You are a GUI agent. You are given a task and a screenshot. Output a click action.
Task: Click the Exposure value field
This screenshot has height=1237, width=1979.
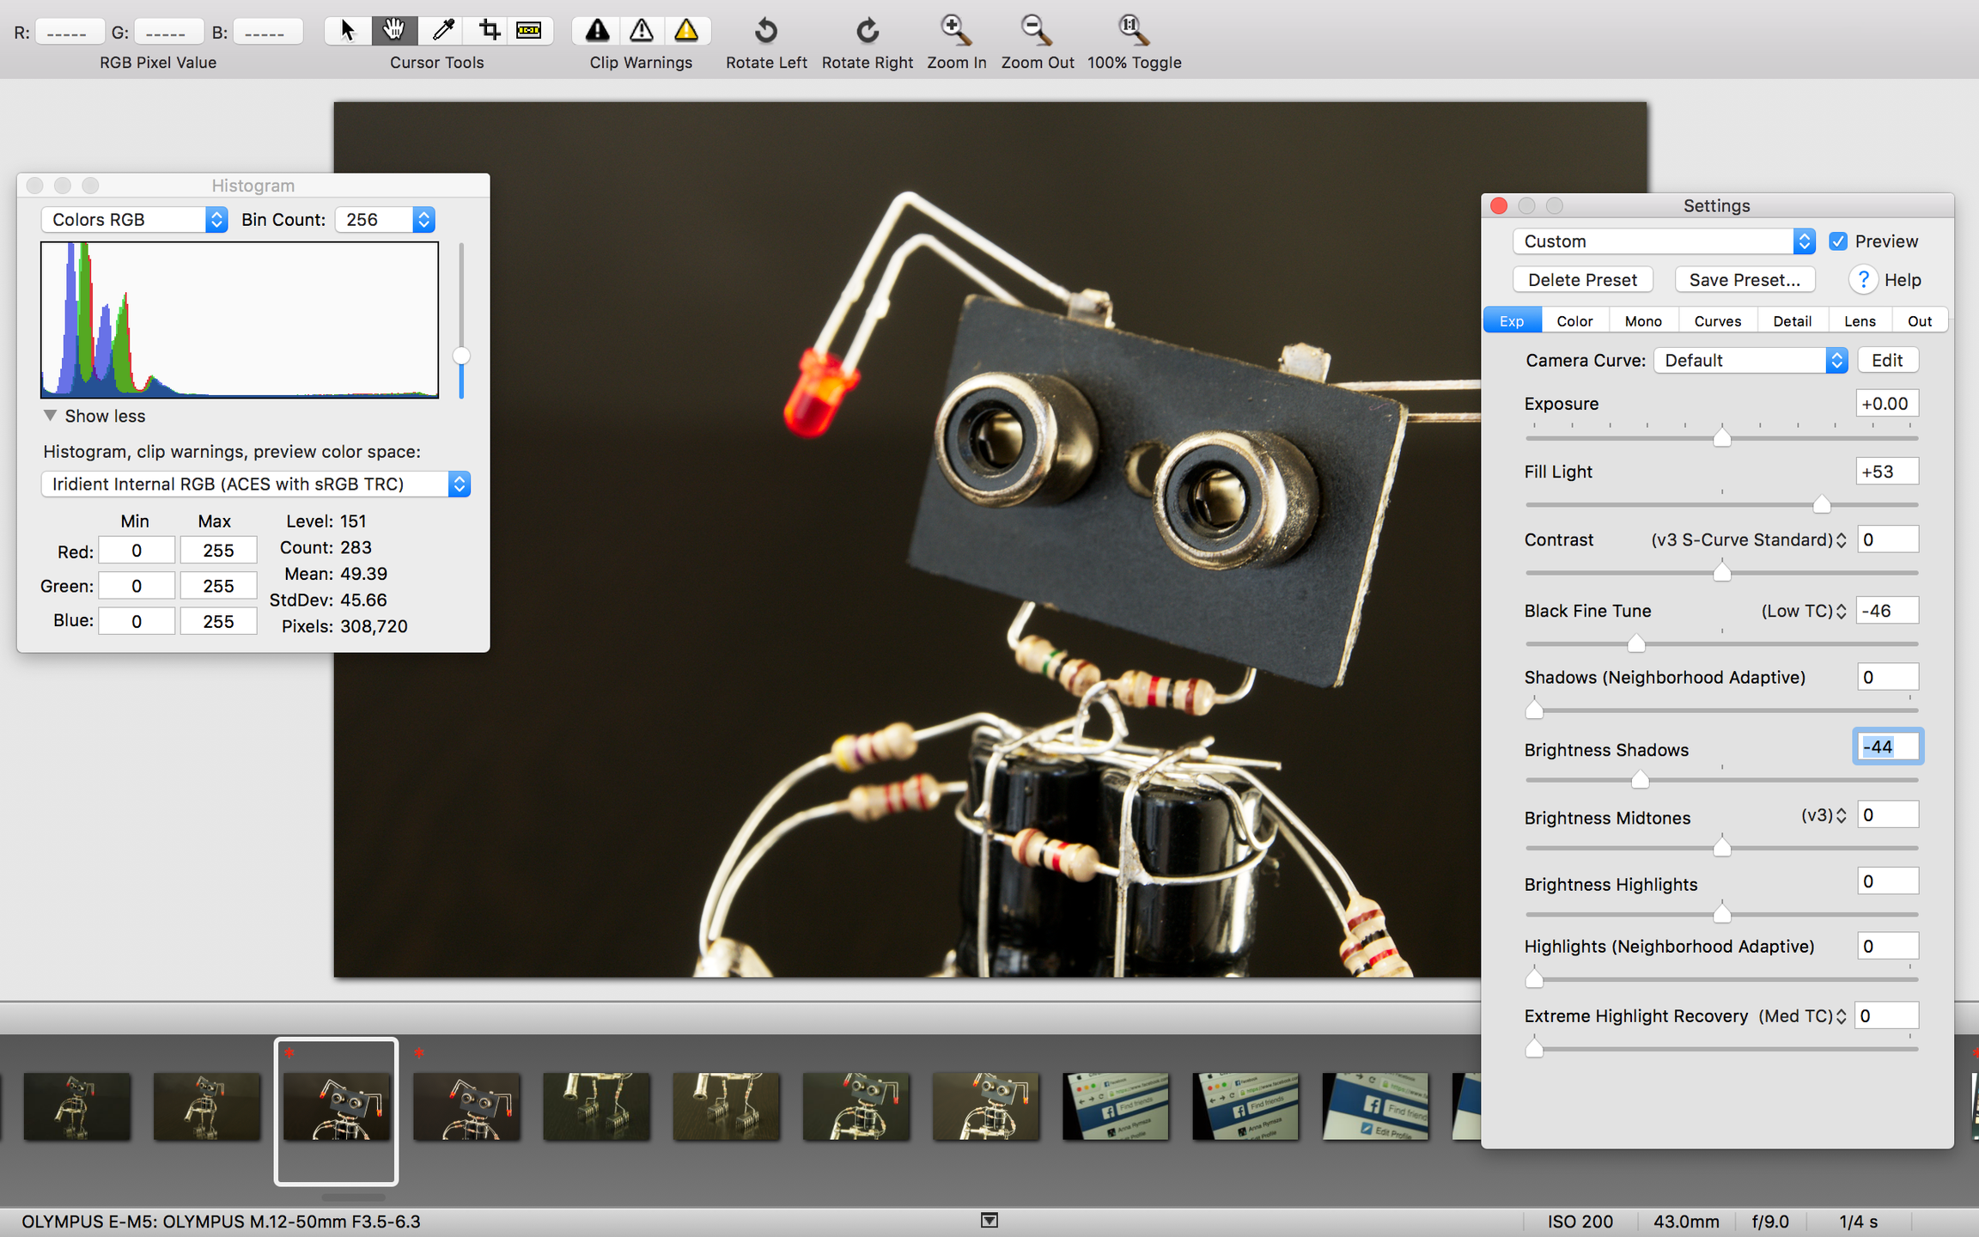[x=1886, y=404]
